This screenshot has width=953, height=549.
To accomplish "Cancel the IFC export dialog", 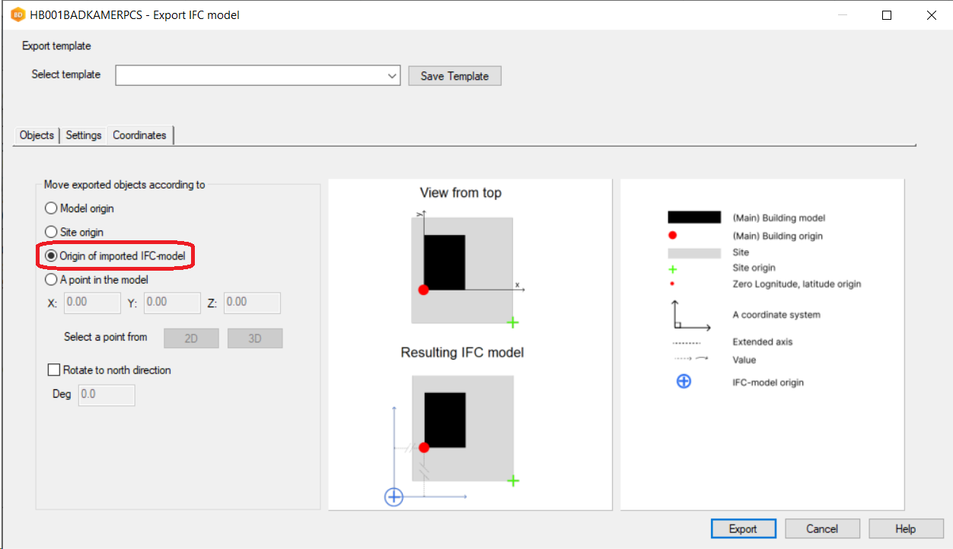I will pyautogui.click(x=822, y=528).
